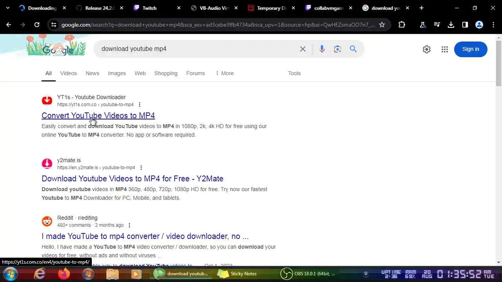Click the Reddit r/editing source label
The image size is (502, 282).
[x=77, y=218]
